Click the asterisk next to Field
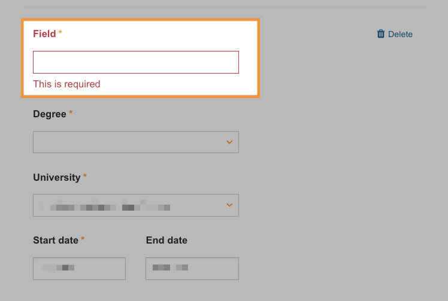 [60, 32]
